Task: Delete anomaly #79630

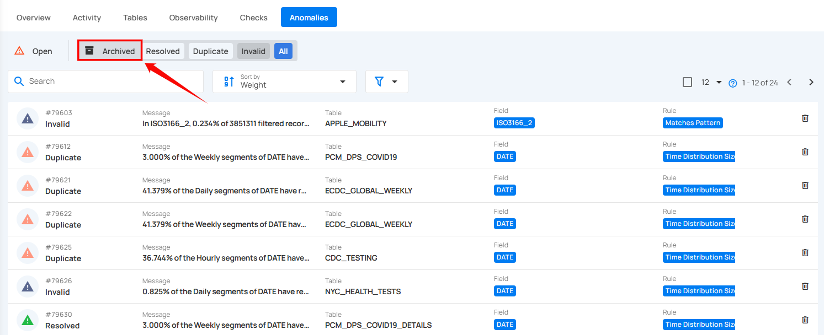Action: (x=805, y=320)
